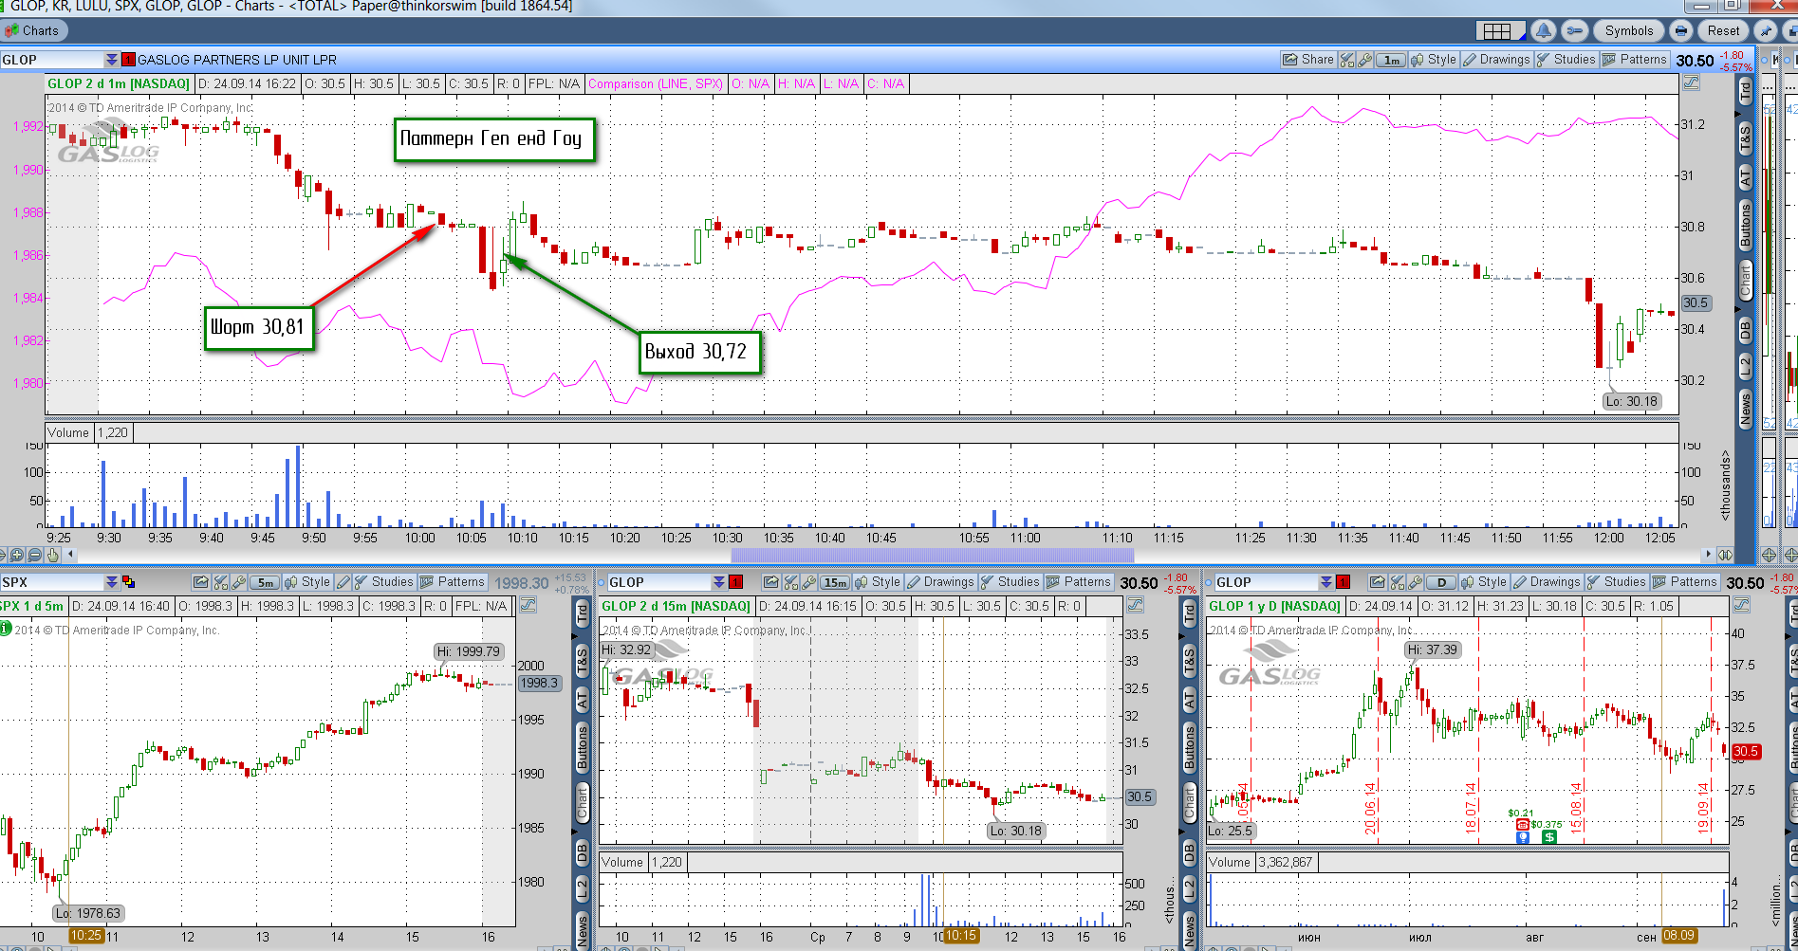
Task: Toggle the price scale icon in main chart
Action: 1691,83
